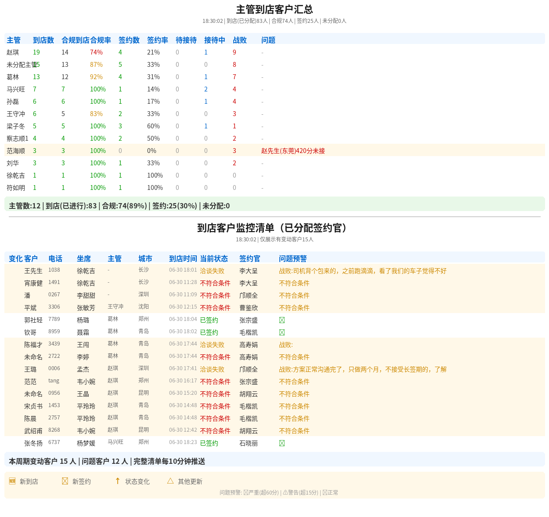Select the 问题预警 column header
549x517 pixels.
pyautogui.click(x=293, y=258)
